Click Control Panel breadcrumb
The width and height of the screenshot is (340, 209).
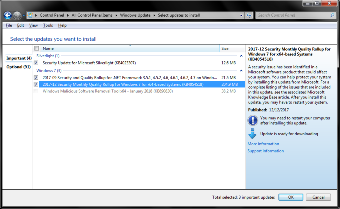(52, 15)
